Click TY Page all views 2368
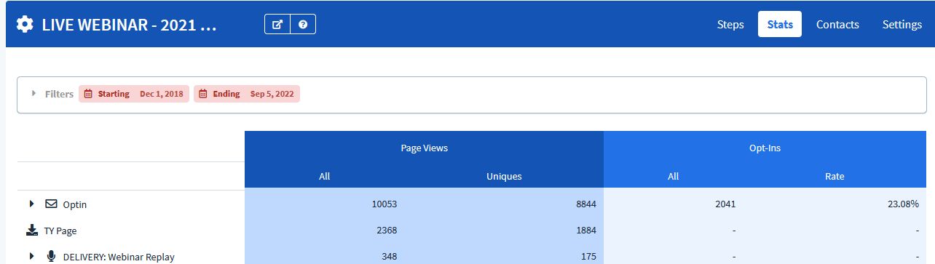The width and height of the screenshot is (935, 264). coord(386,231)
